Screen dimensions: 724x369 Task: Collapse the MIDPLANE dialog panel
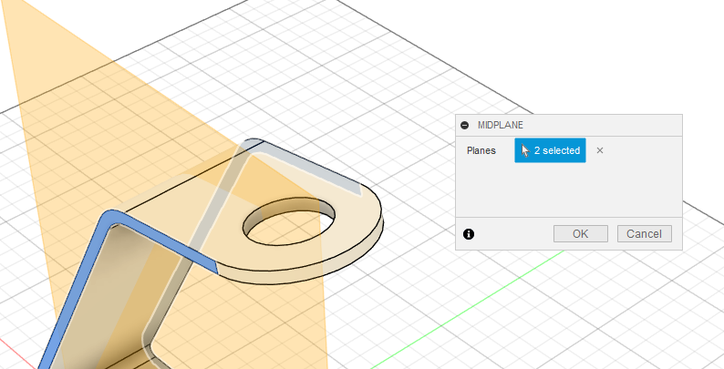click(465, 125)
